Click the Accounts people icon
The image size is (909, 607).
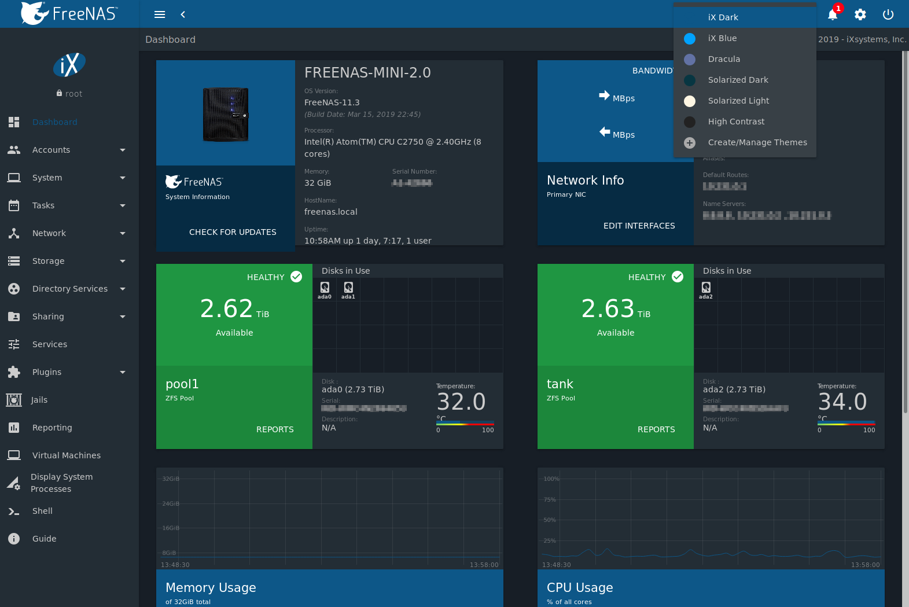point(14,150)
